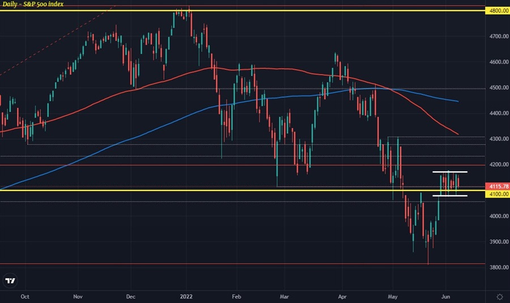The height and width of the screenshot is (303, 510).
Task: Click the Nov label on time axis
Action: 78,297
